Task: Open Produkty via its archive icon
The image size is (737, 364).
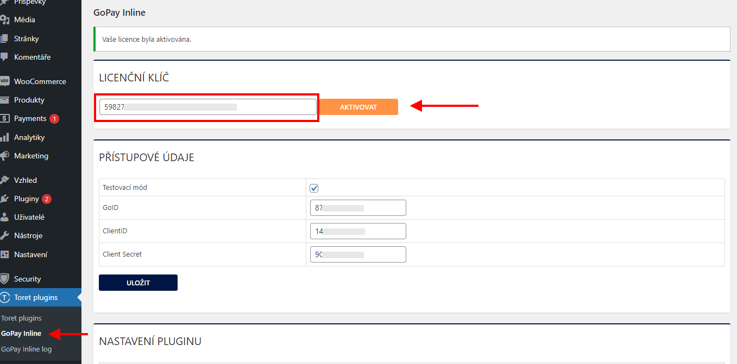Action: [x=5, y=100]
